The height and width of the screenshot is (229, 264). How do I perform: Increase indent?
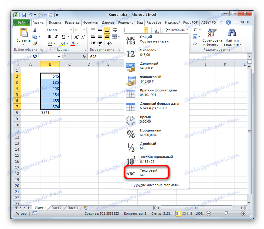(x=100, y=43)
